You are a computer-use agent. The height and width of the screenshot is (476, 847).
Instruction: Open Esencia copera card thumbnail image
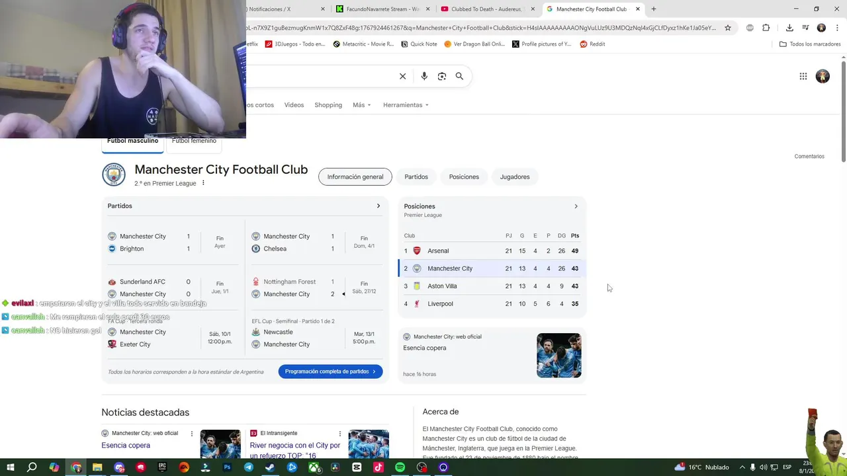pyautogui.click(x=559, y=355)
